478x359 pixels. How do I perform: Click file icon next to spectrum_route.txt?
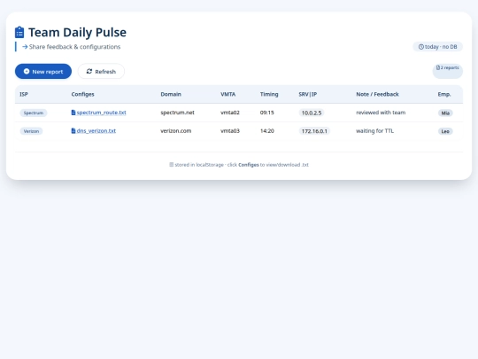73,113
